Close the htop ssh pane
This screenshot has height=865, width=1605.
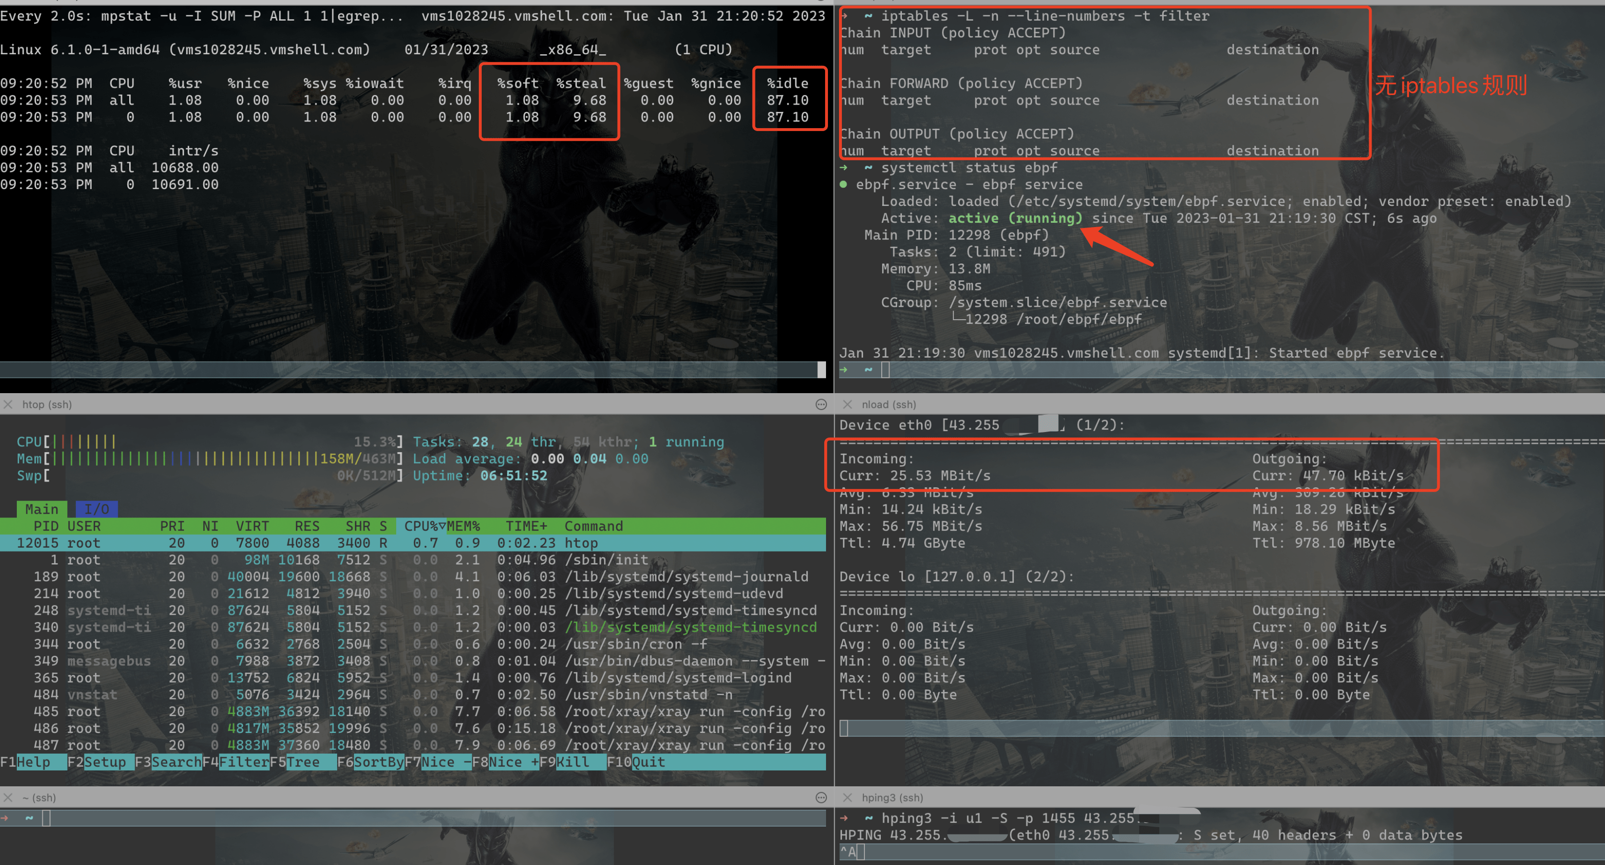[x=8, y=404]
